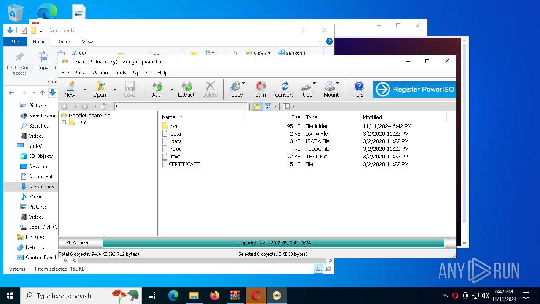Sort by the Modified column header
540x304 pixels.
coord(404,117)
